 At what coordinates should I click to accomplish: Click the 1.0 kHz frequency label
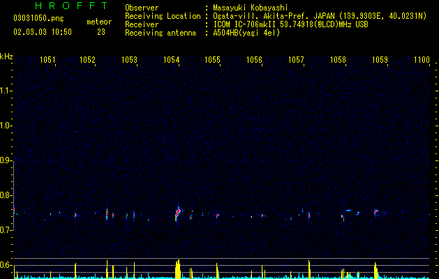pos(6,126)
